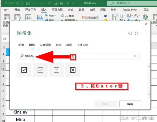
Task: Click the Undo arrow icon
Action: [x=34, y=3]
